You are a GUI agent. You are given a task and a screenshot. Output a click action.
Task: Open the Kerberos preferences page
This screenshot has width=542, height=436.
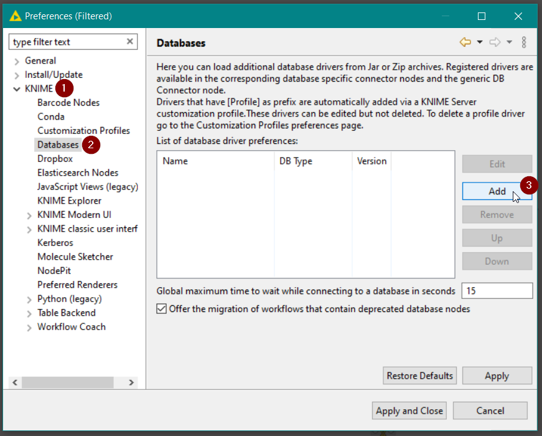click(x=55, y=243)
